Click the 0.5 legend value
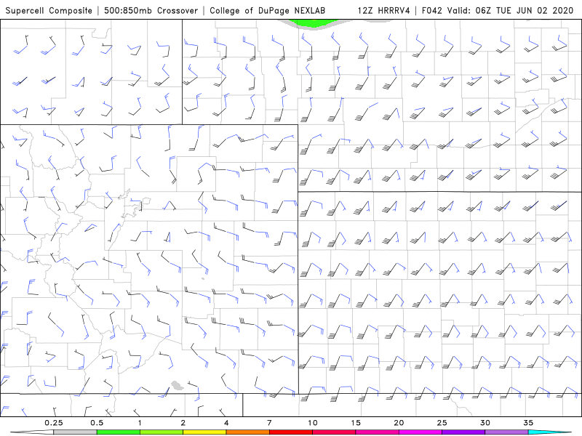This screenshot has height=436, width=582. [x=97, y=423]
